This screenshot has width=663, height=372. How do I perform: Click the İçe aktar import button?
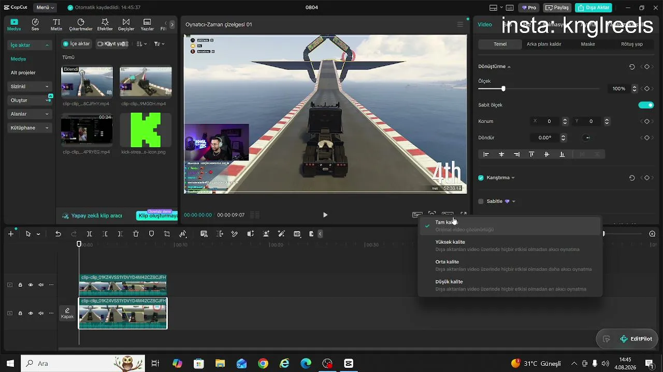pos(77,44)
